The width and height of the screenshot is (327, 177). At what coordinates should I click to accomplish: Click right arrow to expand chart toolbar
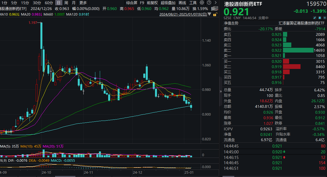215,3
